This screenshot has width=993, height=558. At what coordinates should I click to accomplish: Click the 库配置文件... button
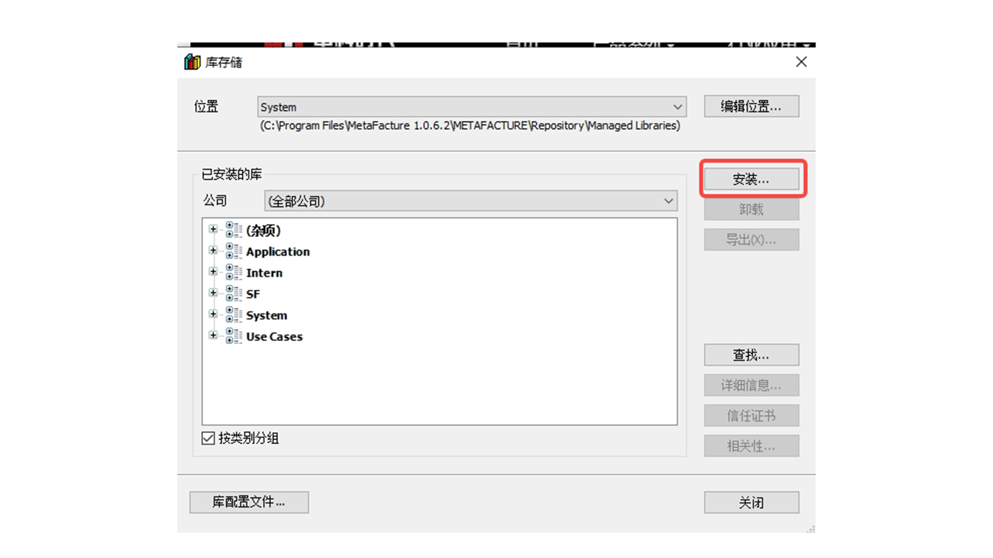pyautogui.click(x=249, y=502)
